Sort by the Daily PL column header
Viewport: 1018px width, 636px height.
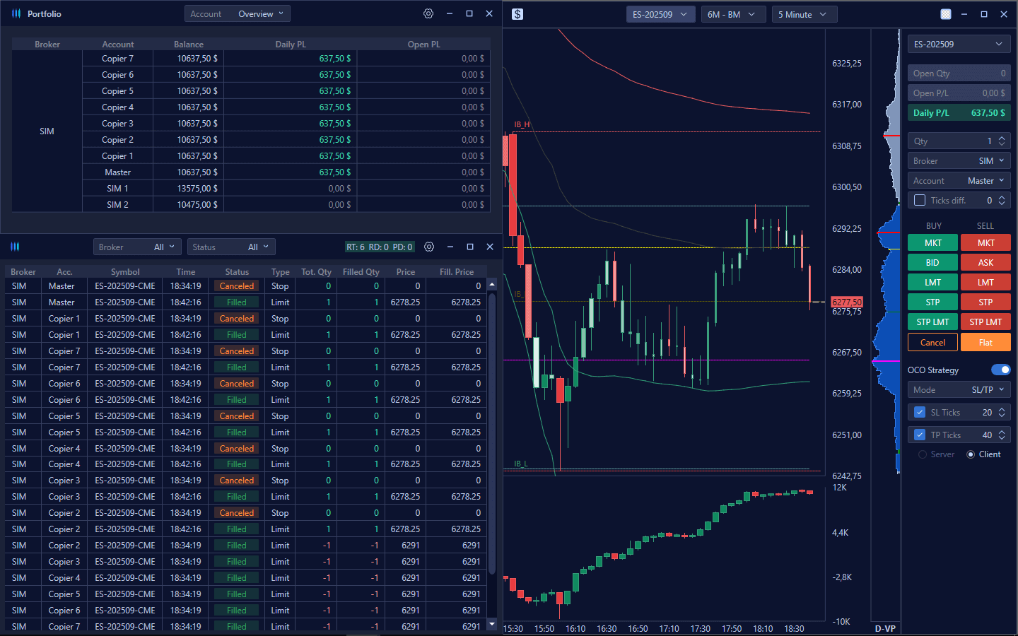point(290,44)
